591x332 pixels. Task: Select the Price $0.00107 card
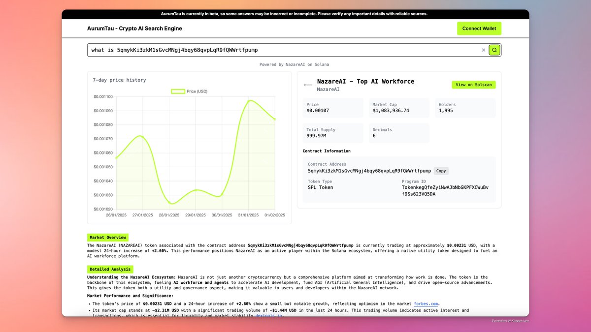333,108
